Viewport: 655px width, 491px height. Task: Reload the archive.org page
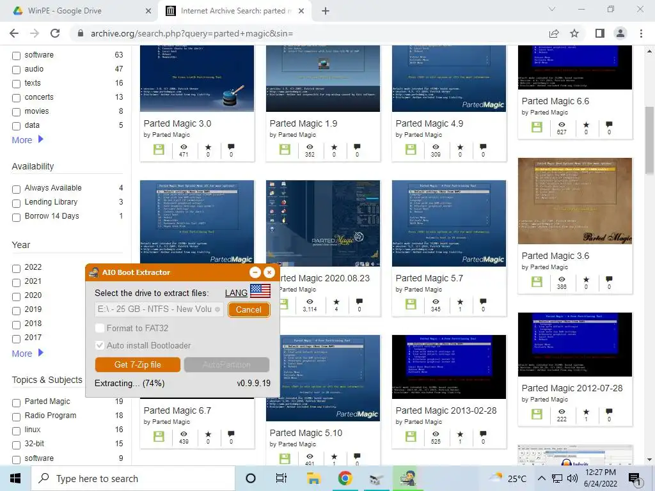[x=55, y=33]
